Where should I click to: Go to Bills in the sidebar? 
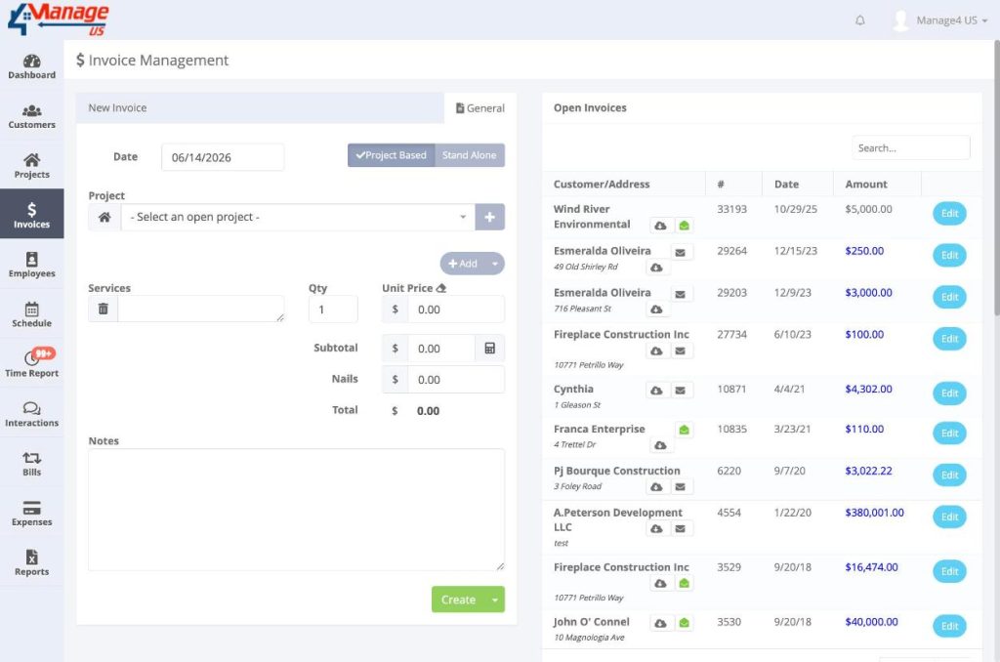[x=31, y=464]
